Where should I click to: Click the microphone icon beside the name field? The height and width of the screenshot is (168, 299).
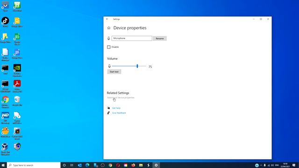coord(108,38)
